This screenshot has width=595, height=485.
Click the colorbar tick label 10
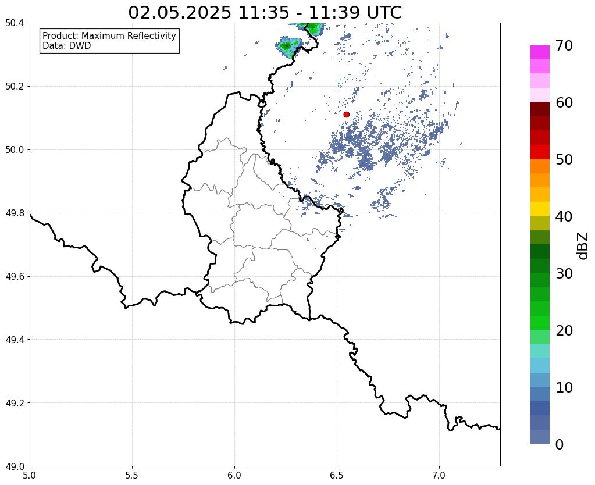[564, 387]
